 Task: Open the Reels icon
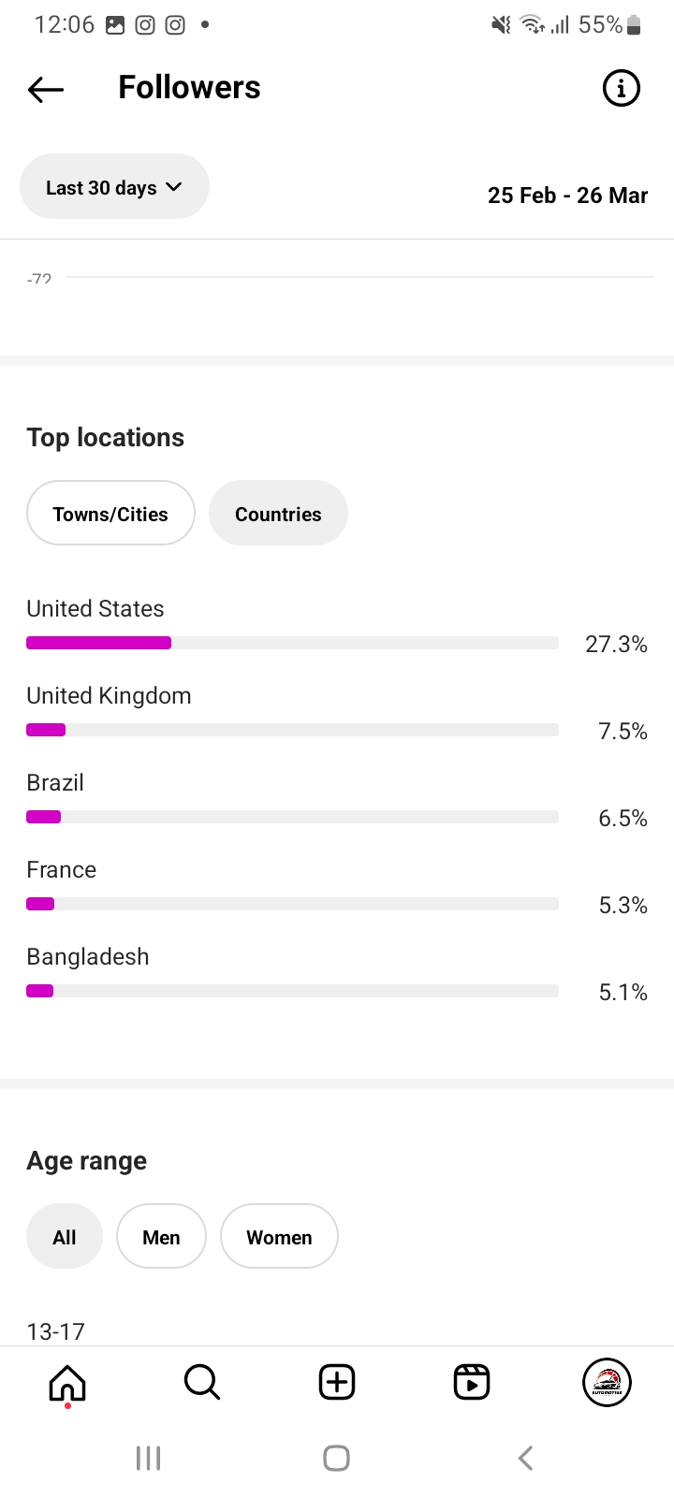[472, 1382]
